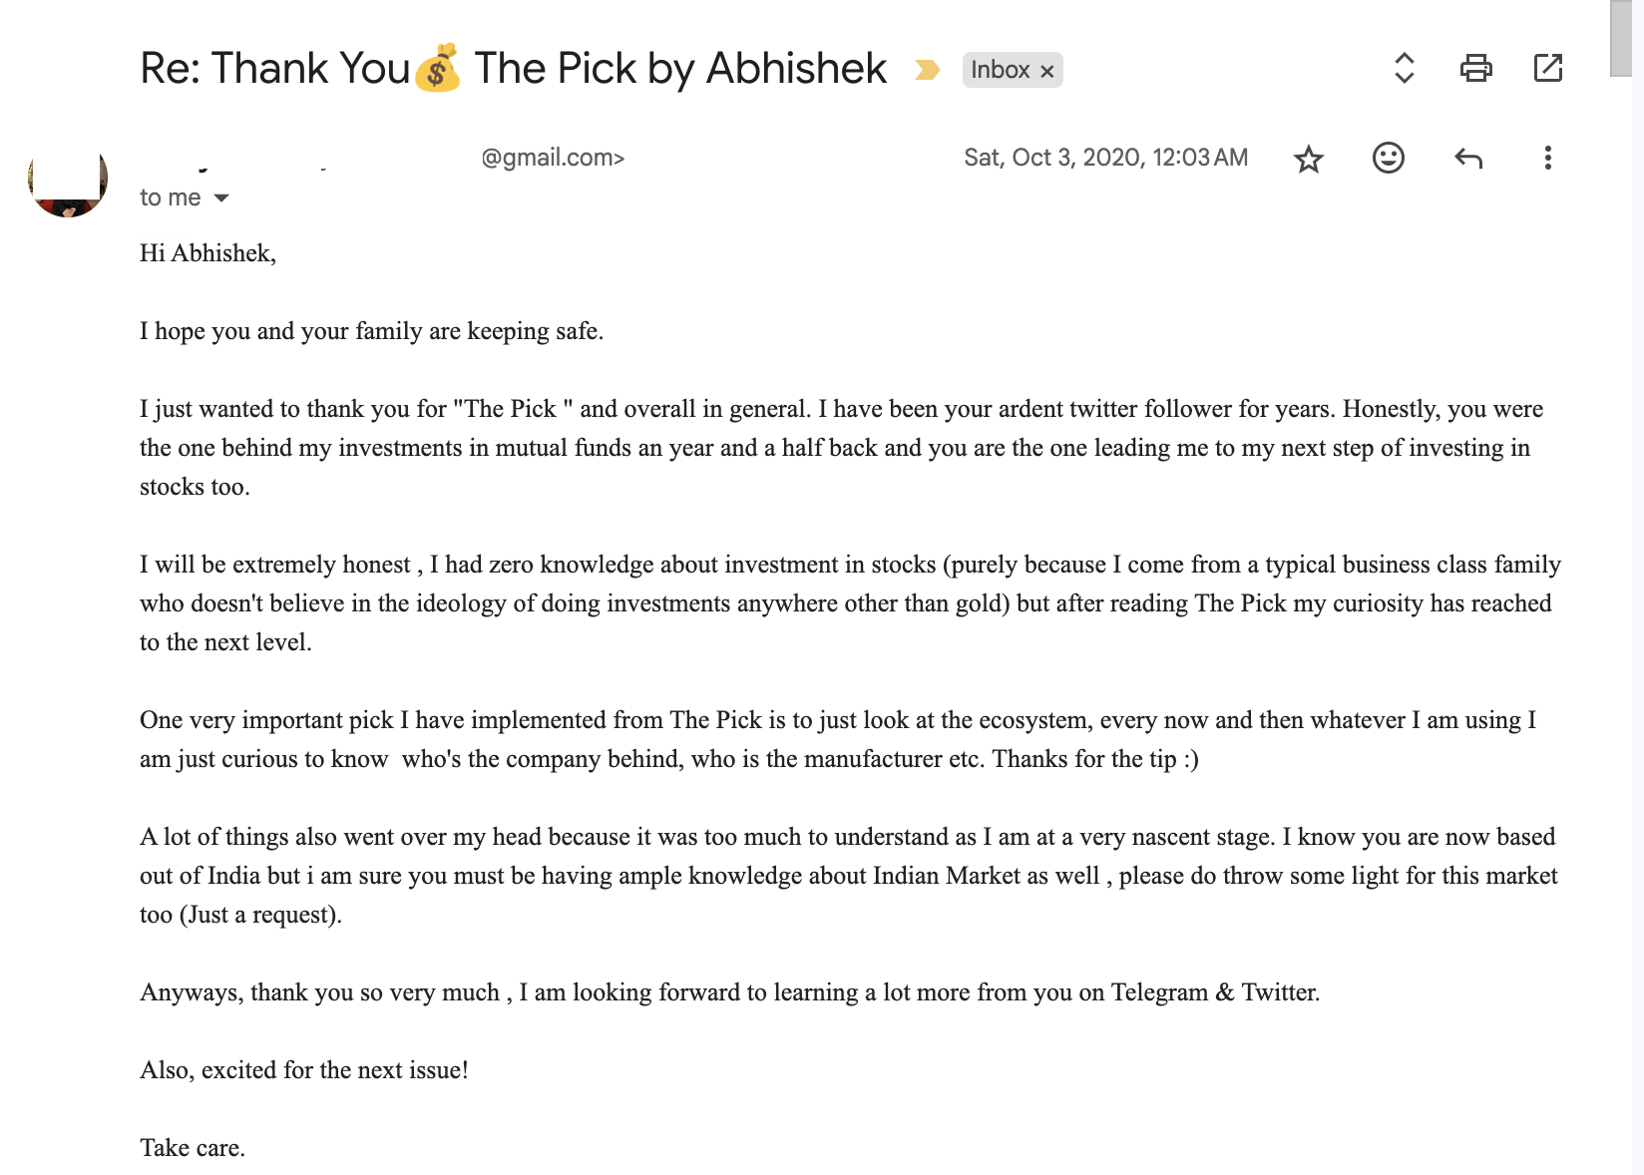The width and height of the screenshot is (1644, 1175).
Task: Add an emoji reaction to the message
Action: (1388, 158)
